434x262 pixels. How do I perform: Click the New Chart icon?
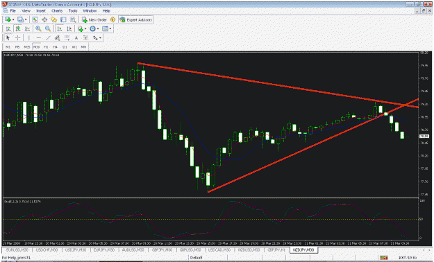pos(8,19)
